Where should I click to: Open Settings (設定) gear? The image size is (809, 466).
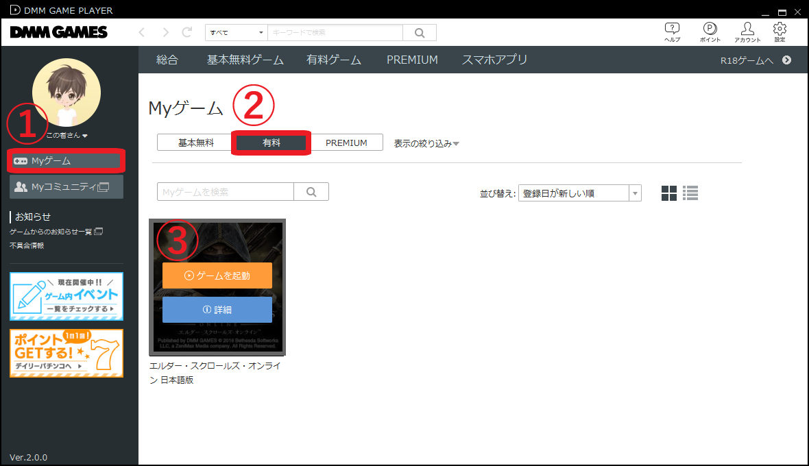click(780, 32)
